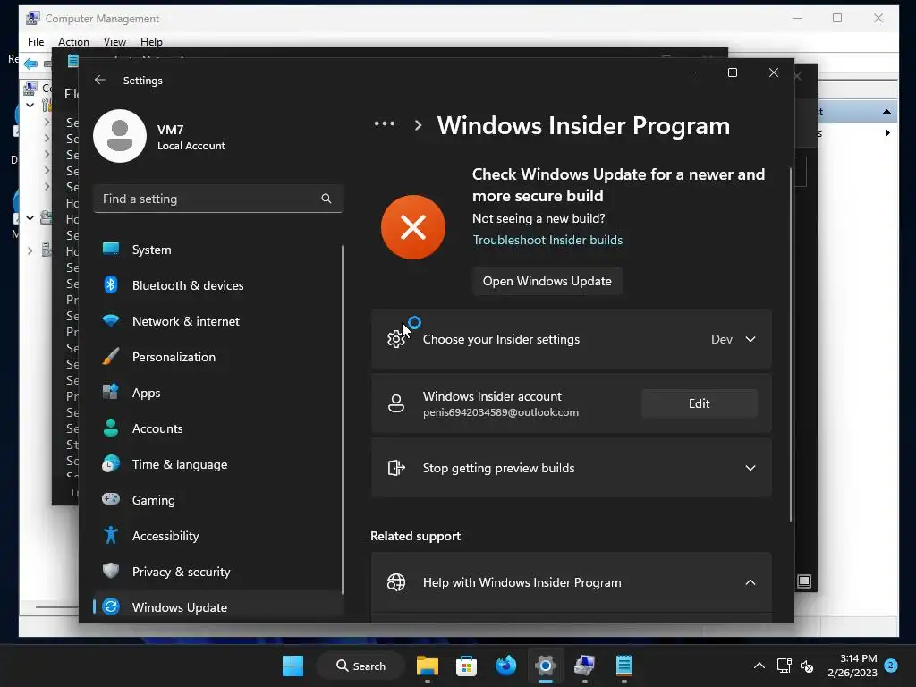The height and width of the screenshot is (687, 916).
Task: Expand Choose your Insider settings dropdown
Action: (751, 339)
